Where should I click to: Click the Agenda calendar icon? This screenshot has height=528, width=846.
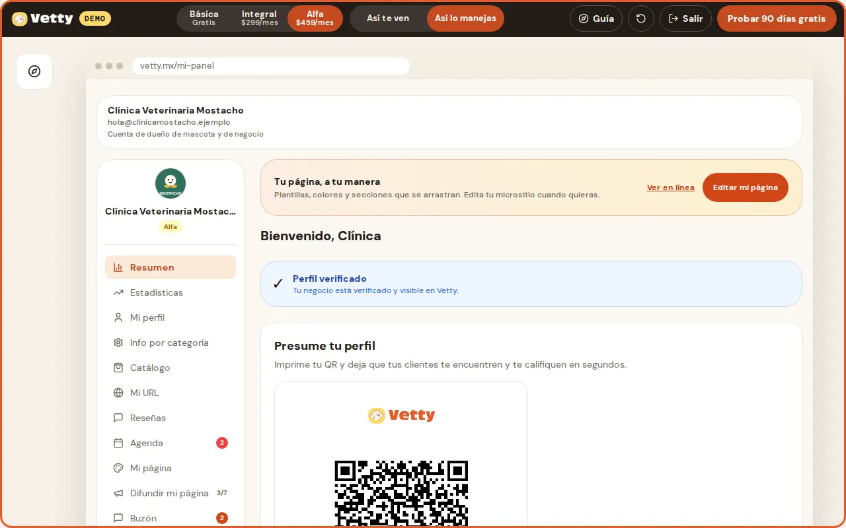(x=118, y=443)
